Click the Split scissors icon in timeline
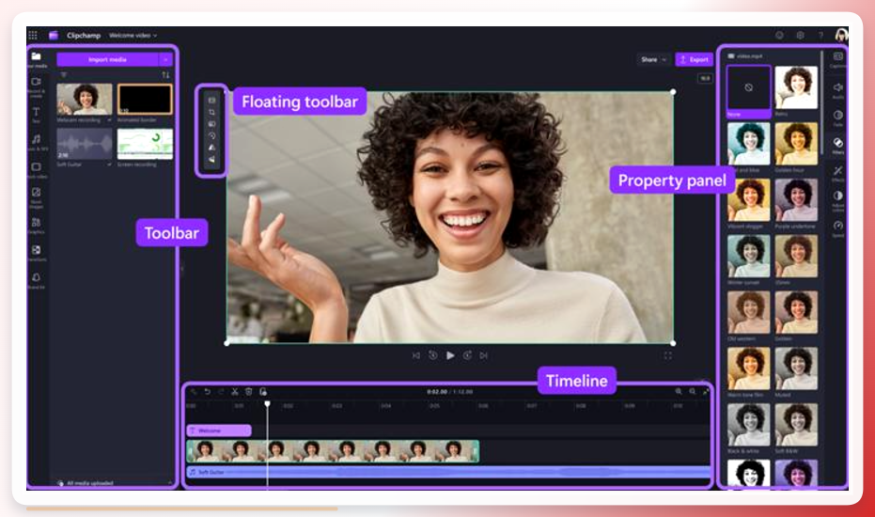Viewport: 875px width, 517px height. point(235,391)
